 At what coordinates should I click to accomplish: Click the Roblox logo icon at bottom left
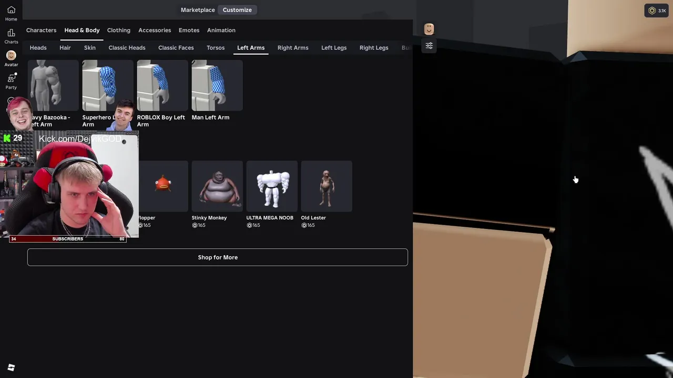click(x=11, y=367)
